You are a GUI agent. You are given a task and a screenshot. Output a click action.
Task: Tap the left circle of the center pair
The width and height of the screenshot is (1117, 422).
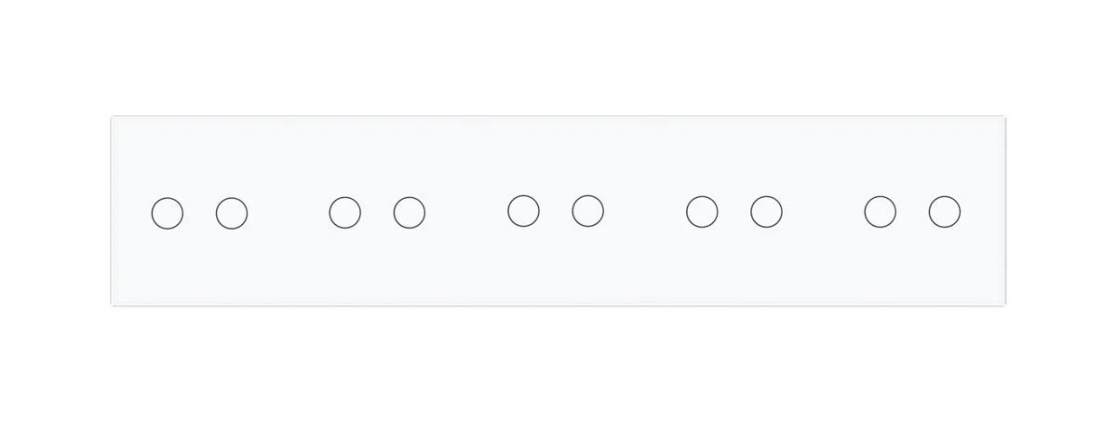(524, 210)
